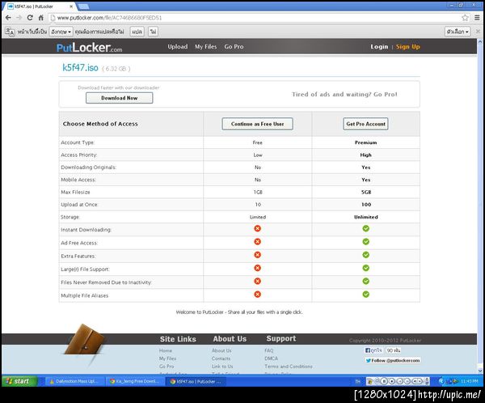Click the footer Contacts link
Image resolution: width=485 pixels, height=403 pixels.
click(221, 358)
